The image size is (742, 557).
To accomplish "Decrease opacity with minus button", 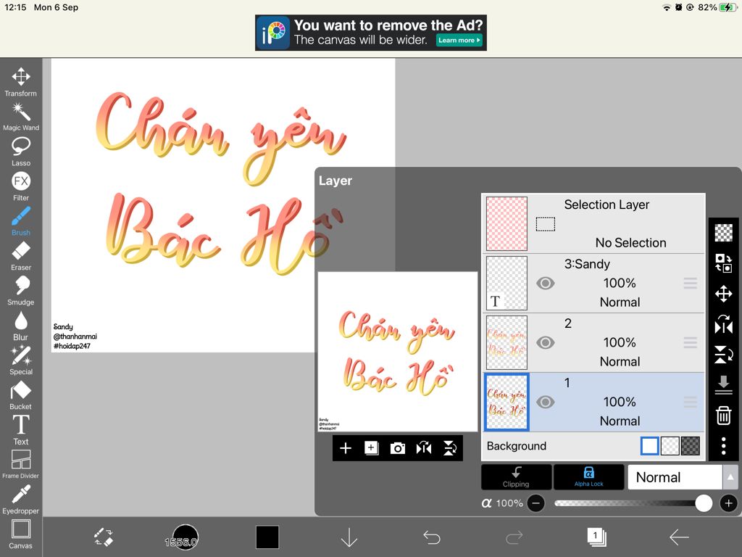I will (535, 503).
